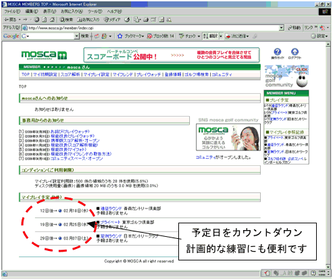Click the SNS mosca community banner with woman
This screenshot has width=333, height=280.
228,137
